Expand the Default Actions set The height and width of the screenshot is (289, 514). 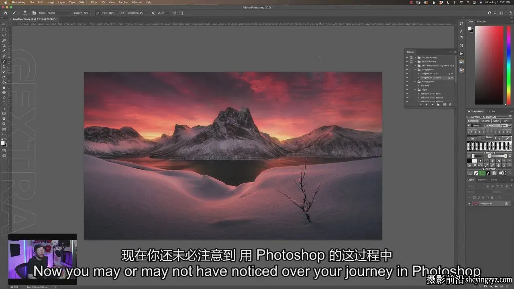pyautogui.click(x=415, y=57)
